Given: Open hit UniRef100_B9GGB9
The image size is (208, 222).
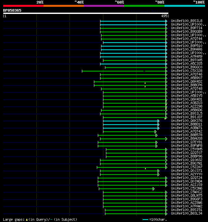Looking at the screenshot, I should [187, 31].
